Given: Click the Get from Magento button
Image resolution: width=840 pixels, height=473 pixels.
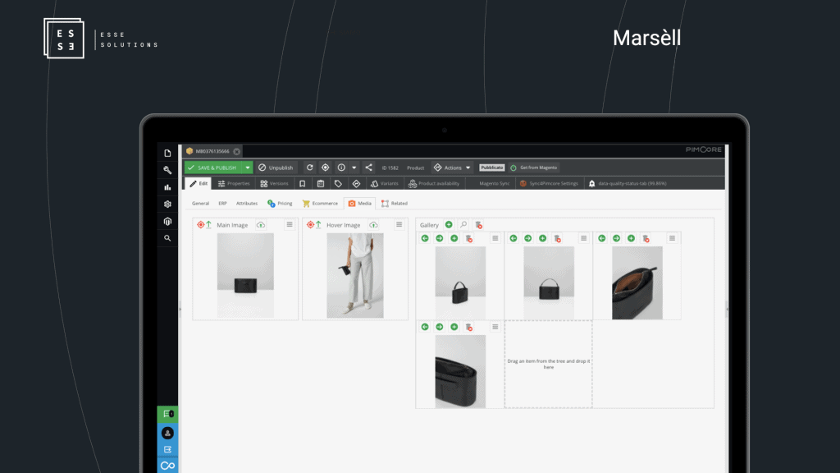Looking at the screenshot, I should 533,168.
